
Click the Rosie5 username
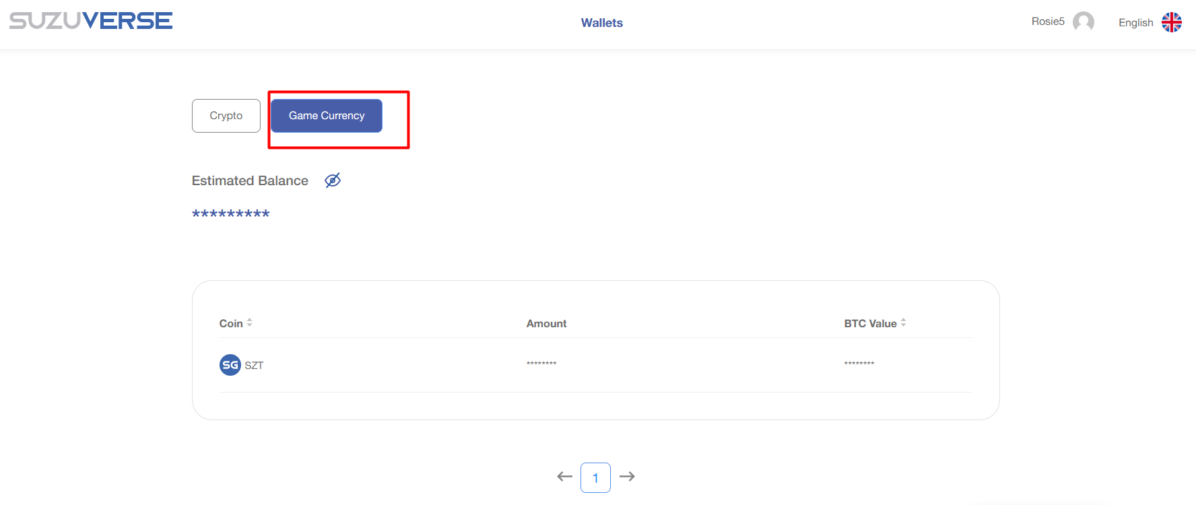coord(1047,22)
